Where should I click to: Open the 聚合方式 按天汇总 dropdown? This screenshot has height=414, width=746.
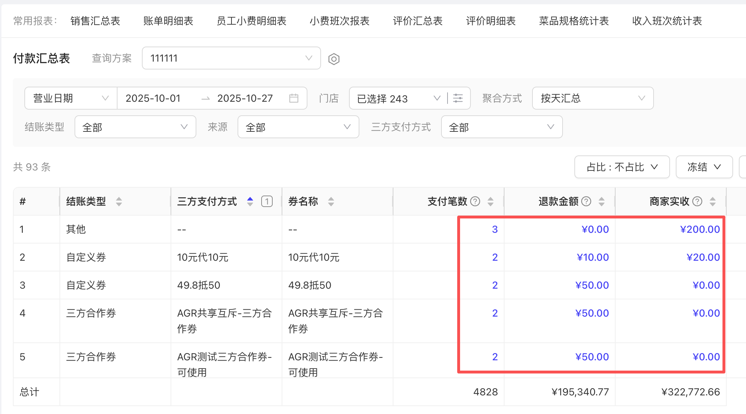point(593,98)
